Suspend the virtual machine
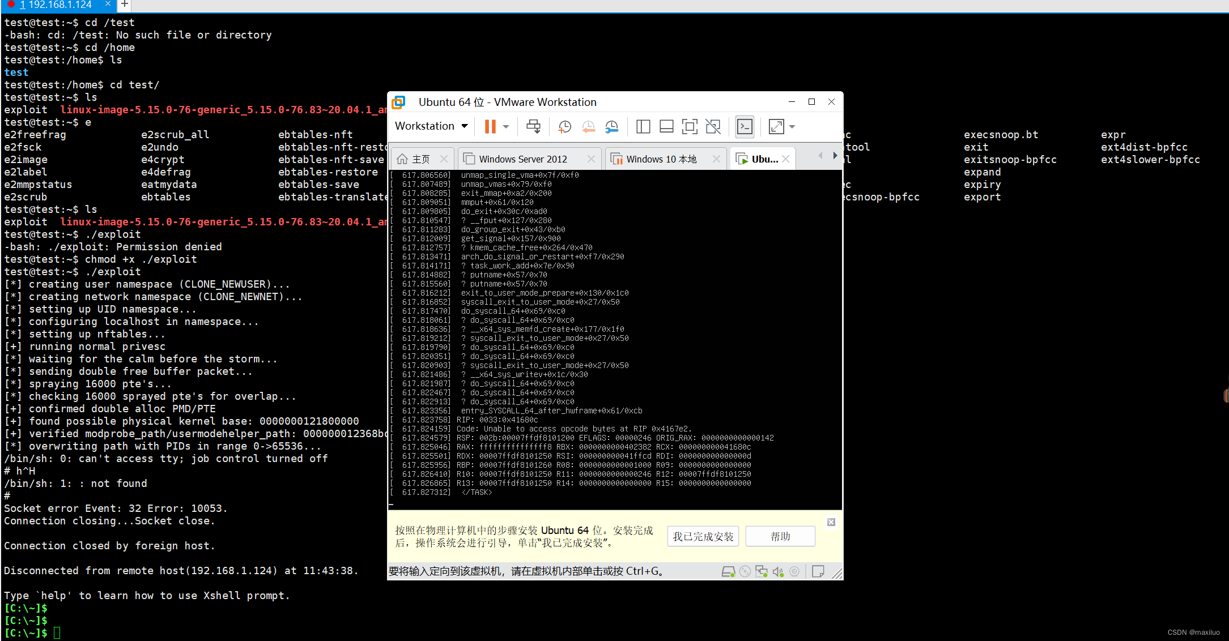1229x641 pixels. click(x=491, y=126)
